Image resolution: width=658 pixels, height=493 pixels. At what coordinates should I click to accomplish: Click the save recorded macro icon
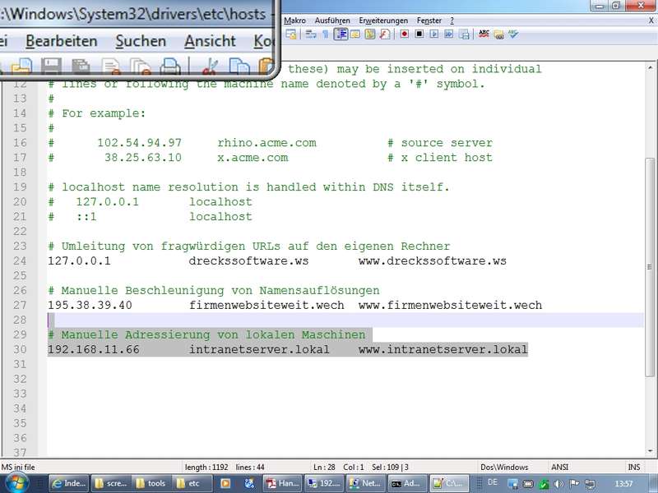point(464,35)
